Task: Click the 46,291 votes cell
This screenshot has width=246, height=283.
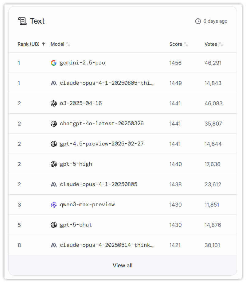Action: point(213,63)
